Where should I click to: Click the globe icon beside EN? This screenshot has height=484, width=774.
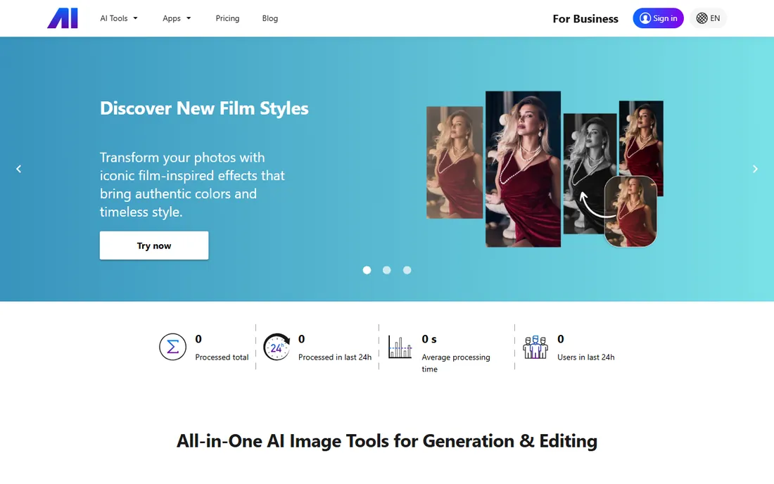[x=702, y=18]
